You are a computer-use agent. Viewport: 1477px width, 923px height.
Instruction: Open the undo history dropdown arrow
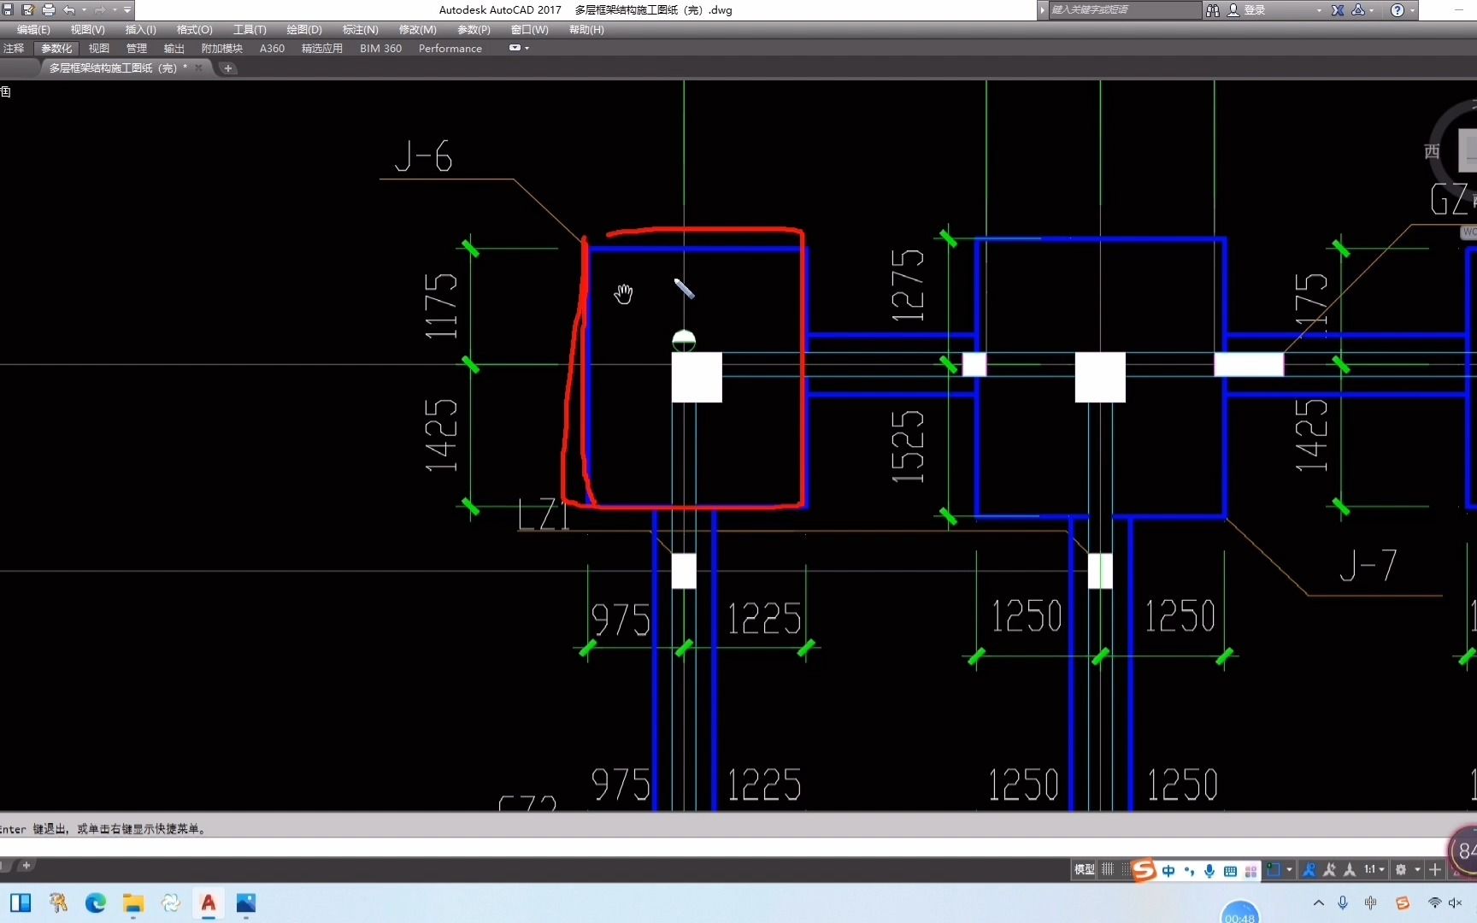84,10
